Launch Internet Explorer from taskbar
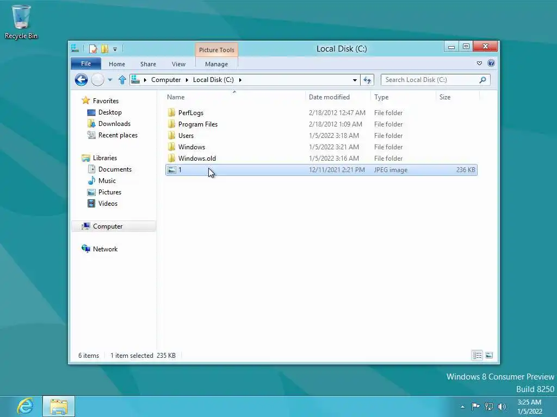The width and height of the screenshot is (557, 417). coord(25,406)
